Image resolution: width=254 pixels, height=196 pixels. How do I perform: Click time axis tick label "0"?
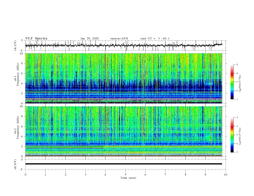(25, 175)
